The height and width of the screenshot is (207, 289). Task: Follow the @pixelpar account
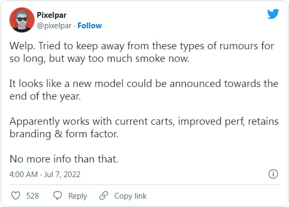(90, 26)
